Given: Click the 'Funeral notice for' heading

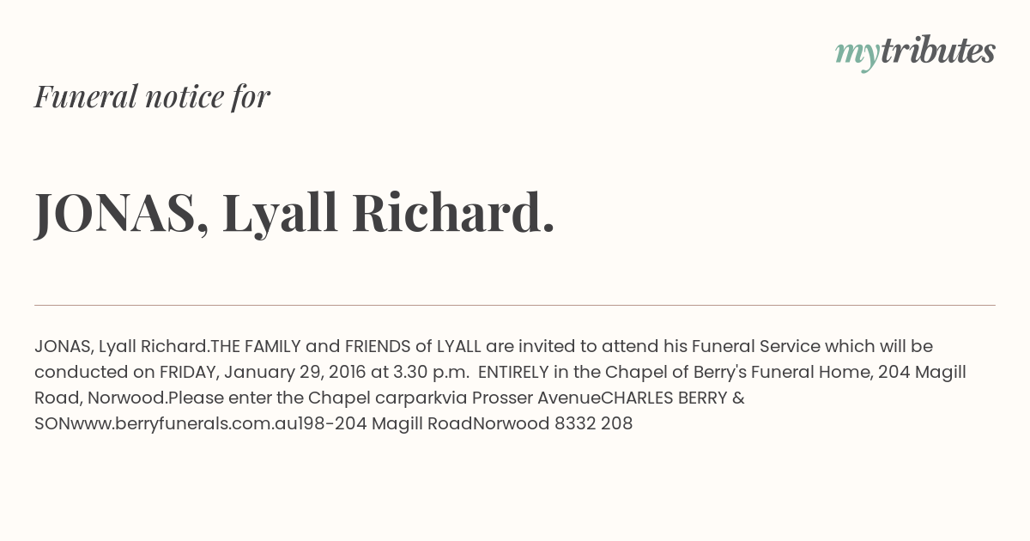Looking at the screenshot, I should tap(152, 96).
